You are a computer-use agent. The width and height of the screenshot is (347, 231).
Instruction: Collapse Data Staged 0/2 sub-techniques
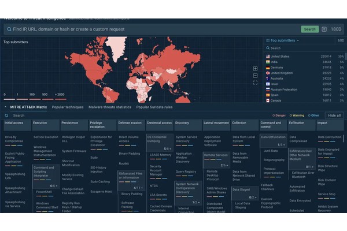click(x=253, y=197)
